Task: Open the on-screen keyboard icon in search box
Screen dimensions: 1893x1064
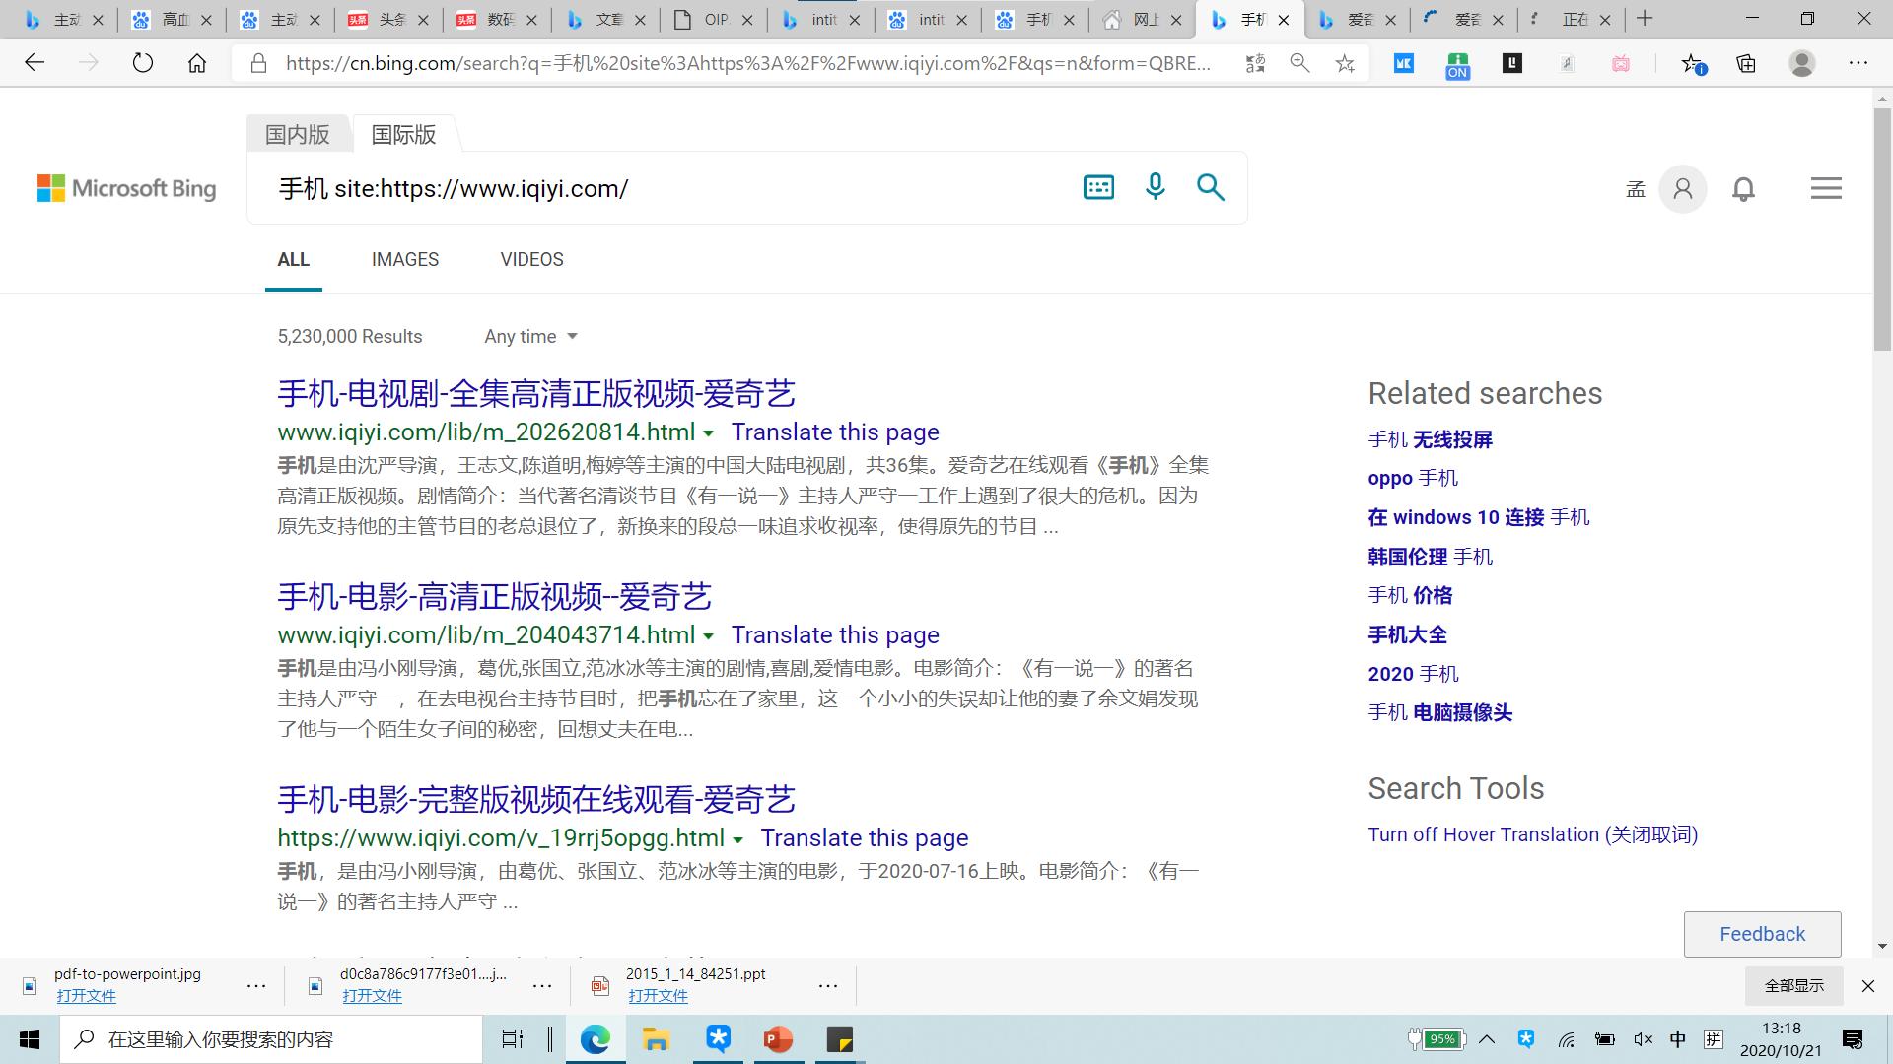Action: (x=1098, y=187)
